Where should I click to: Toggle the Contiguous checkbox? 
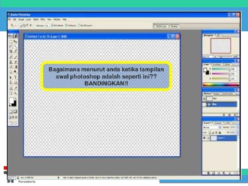point(66,25)
